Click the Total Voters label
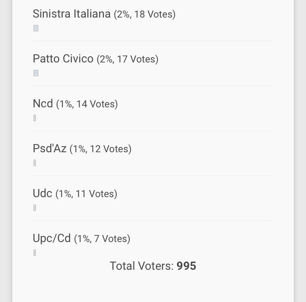This screenshot has width=306, height=302. [x=142, y=266]
